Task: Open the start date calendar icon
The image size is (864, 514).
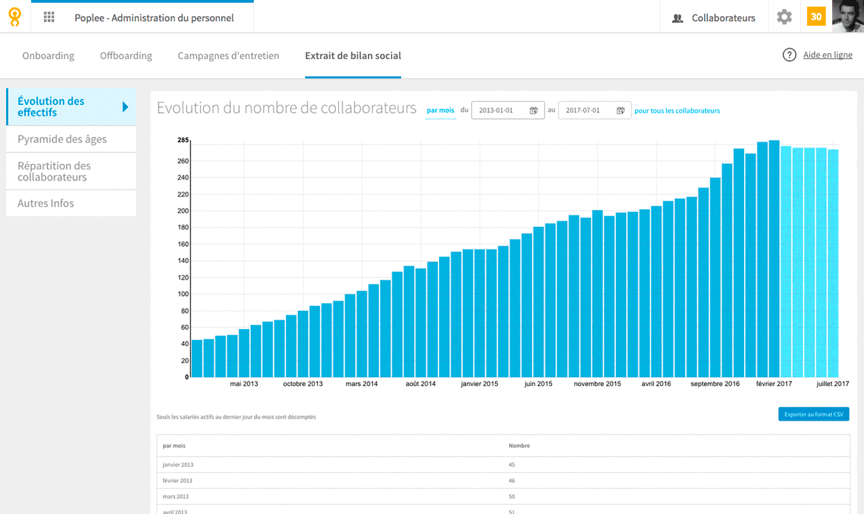Action: tap(533, 110)
